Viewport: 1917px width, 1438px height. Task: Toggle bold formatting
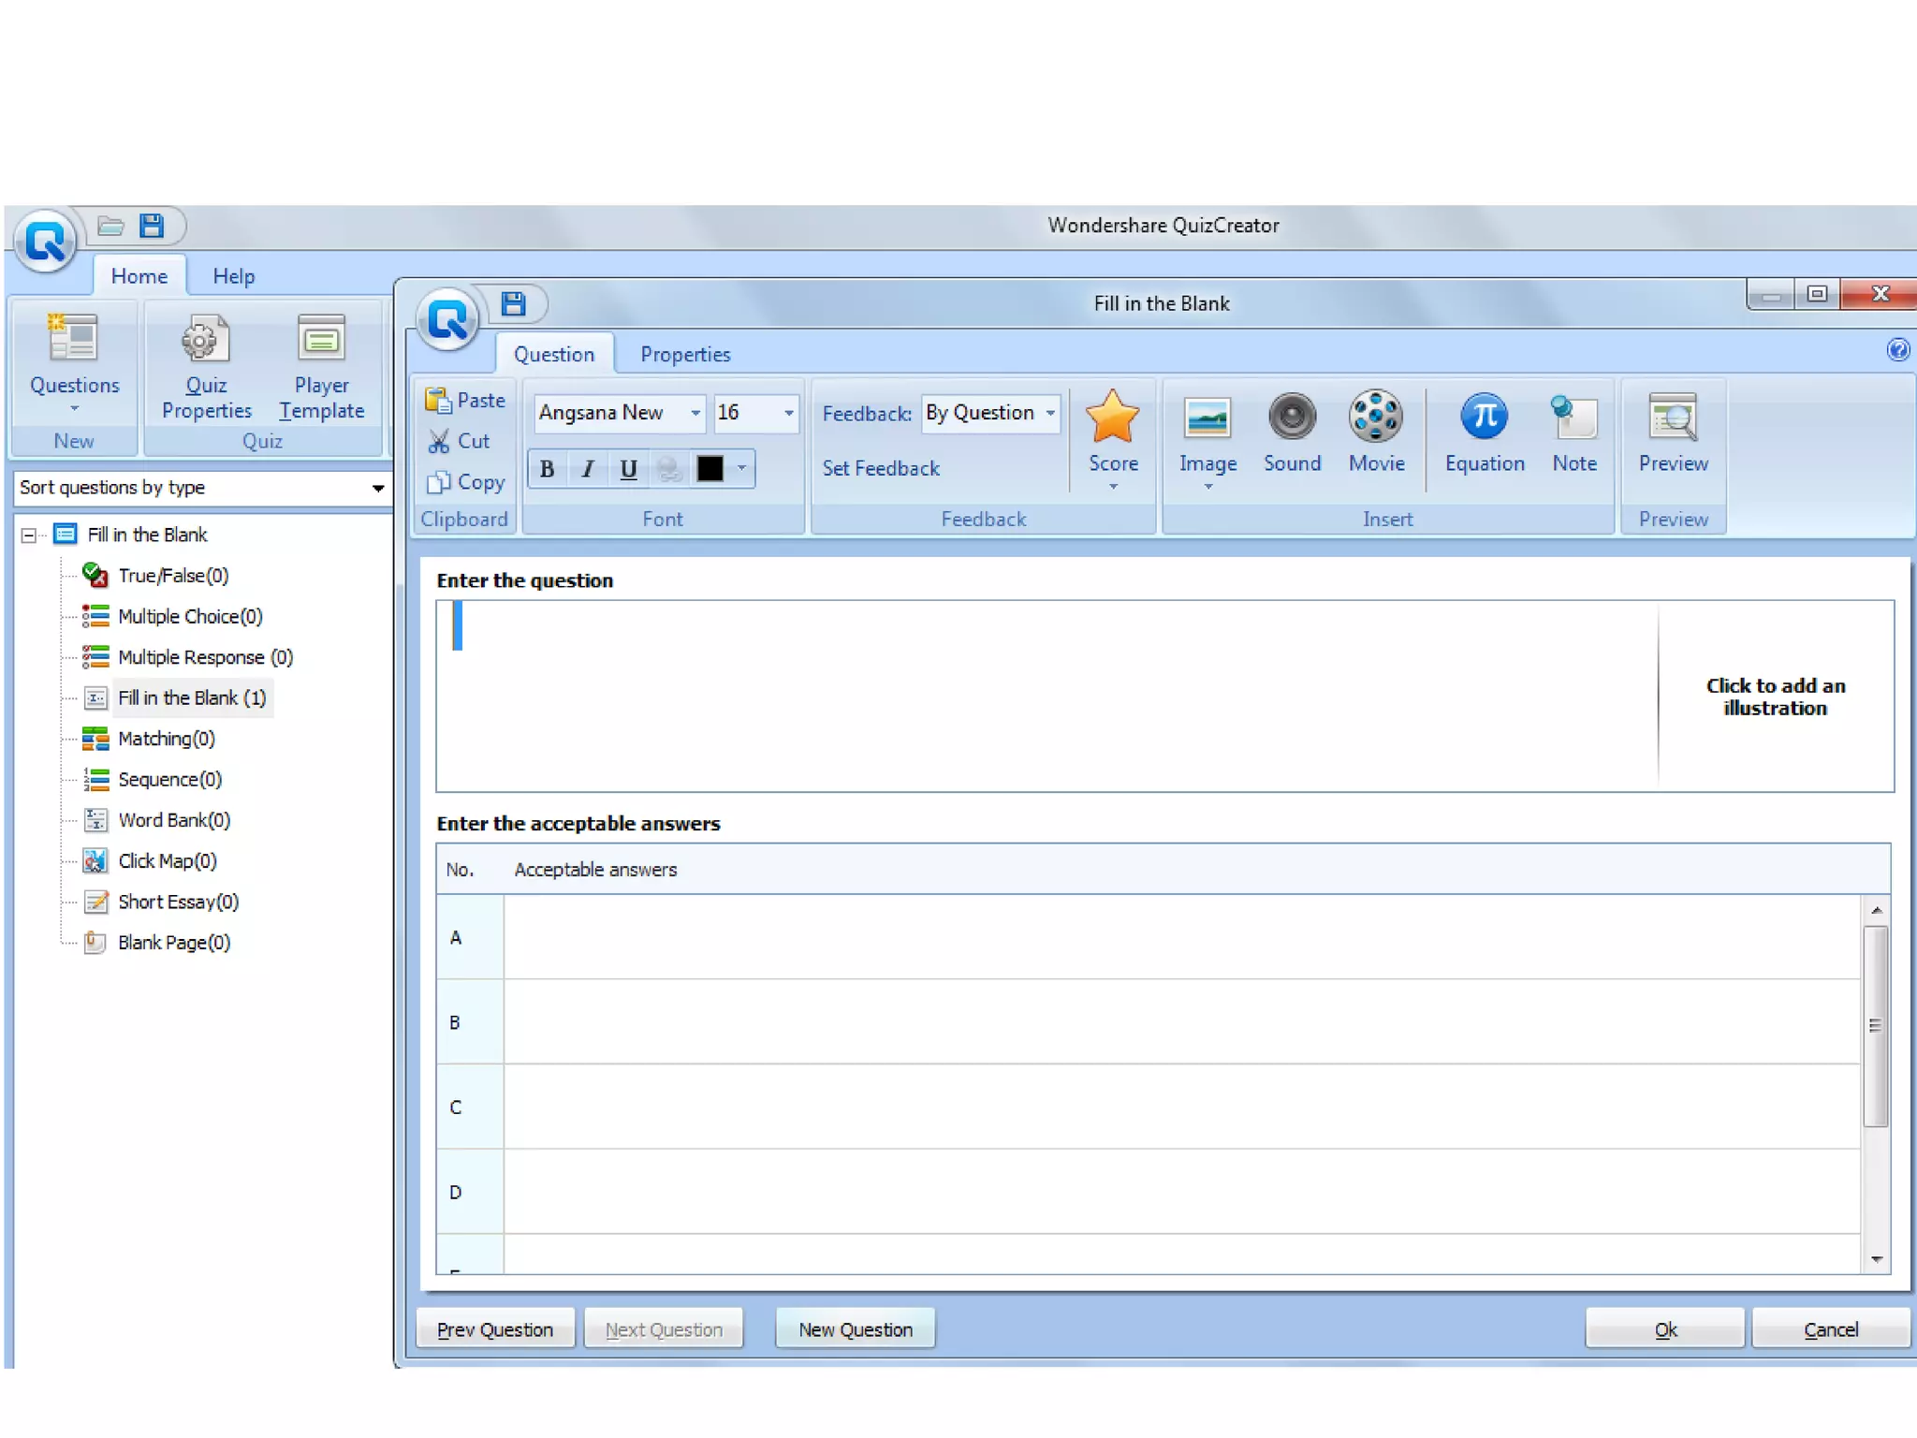[548, 469]
